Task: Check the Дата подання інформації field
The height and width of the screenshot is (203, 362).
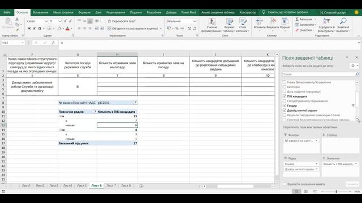Action: pyautogui.click(x=285, y=91)
